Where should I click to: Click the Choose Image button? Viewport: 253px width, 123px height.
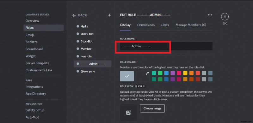152,108
